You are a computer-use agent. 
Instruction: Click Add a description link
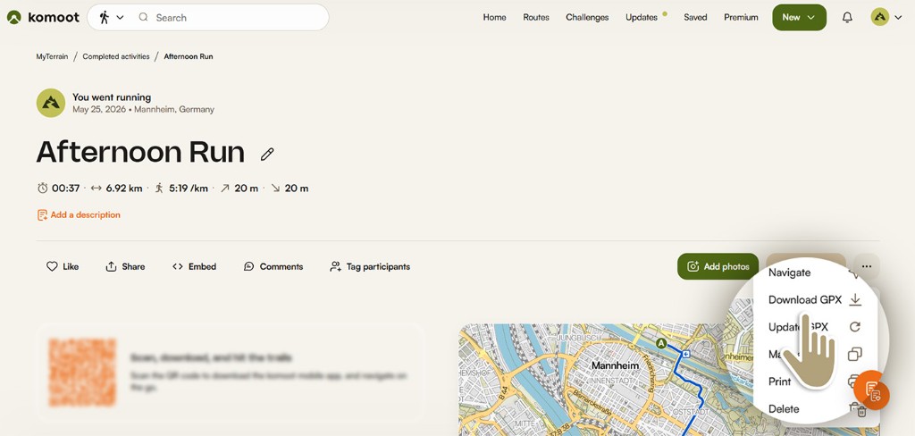point(79,214)
